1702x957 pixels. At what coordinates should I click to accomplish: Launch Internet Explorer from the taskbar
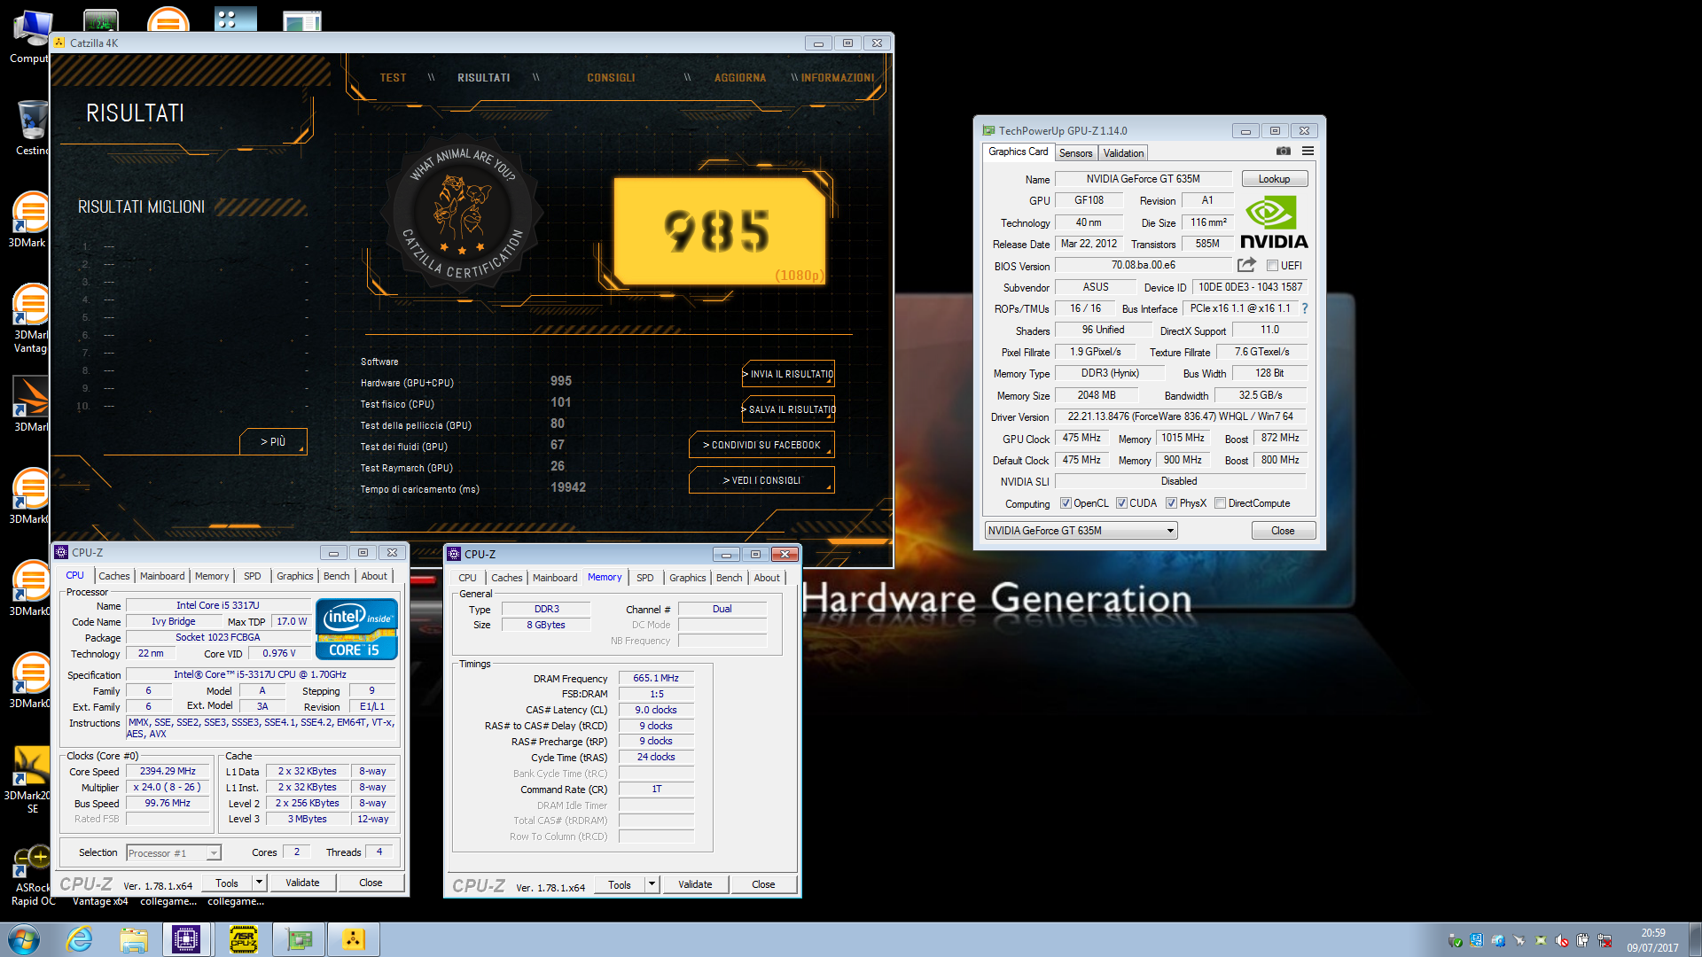coord(80,939)
